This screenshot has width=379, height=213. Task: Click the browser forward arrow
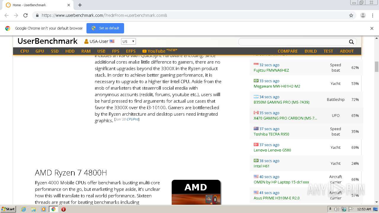click(x=16, y=15)
